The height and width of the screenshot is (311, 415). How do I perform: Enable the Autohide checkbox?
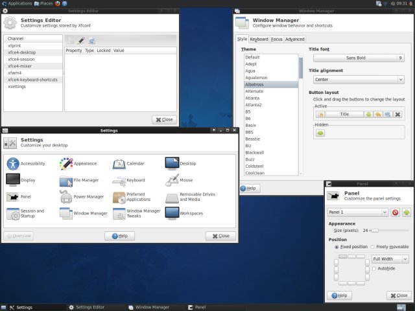tap(374, 268)
